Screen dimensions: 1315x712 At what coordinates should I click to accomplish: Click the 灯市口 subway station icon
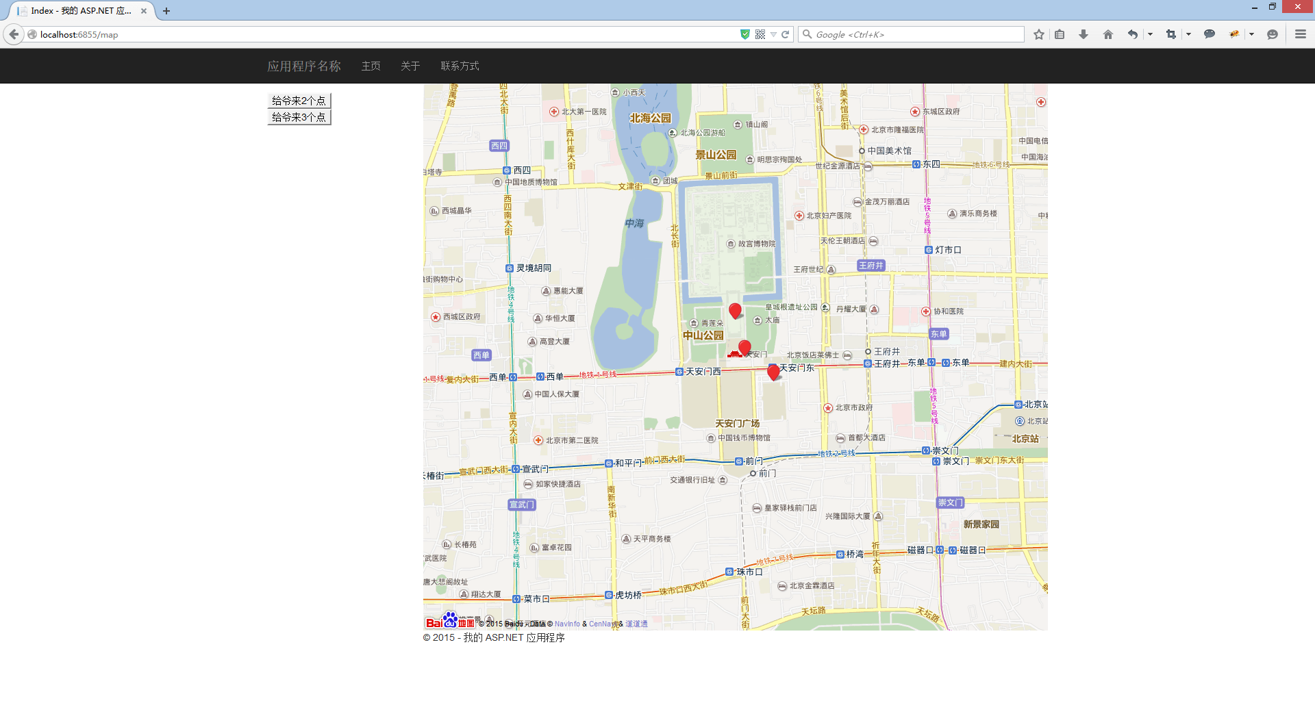(x=929, y=250)
